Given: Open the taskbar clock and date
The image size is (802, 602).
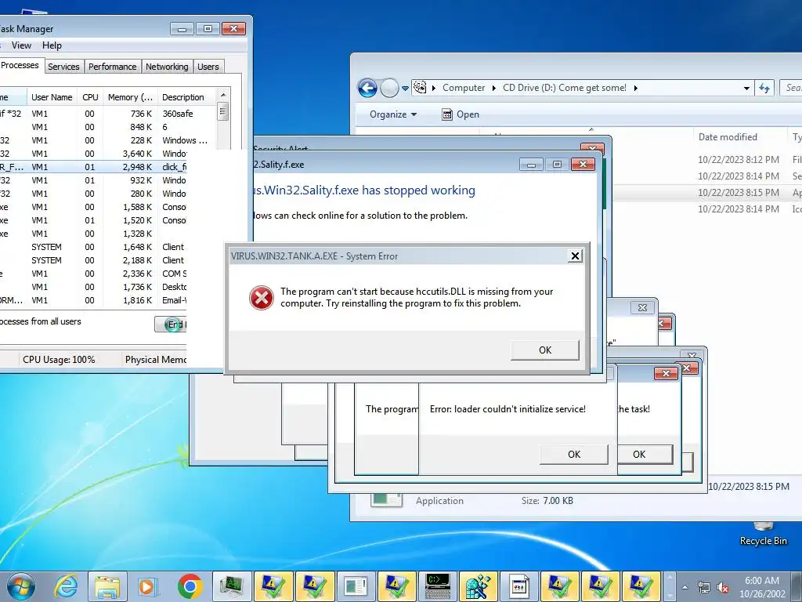Looking at the screenshot, I should [x=762, y=587].
